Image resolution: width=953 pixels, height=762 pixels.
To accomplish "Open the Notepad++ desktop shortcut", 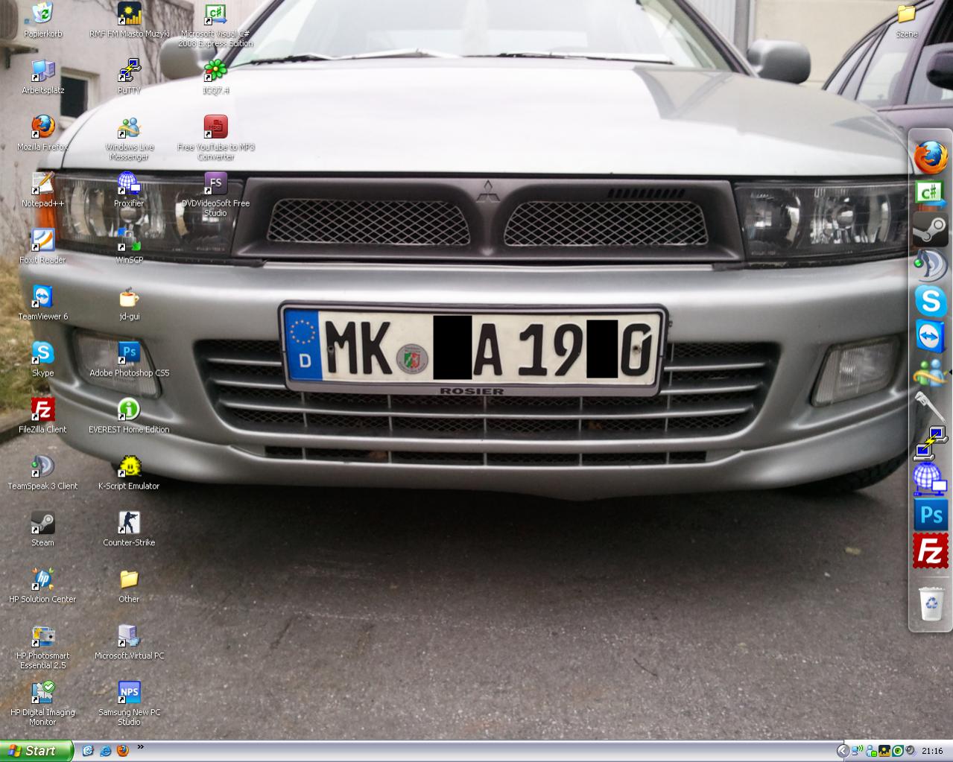I will pyautogui.click(x=42, y=190).
